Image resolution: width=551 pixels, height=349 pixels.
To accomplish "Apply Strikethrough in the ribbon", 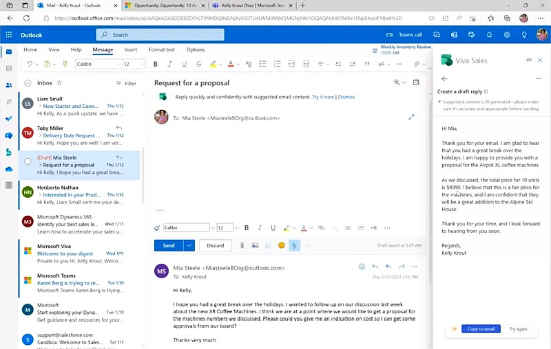I will click(198, 64).
